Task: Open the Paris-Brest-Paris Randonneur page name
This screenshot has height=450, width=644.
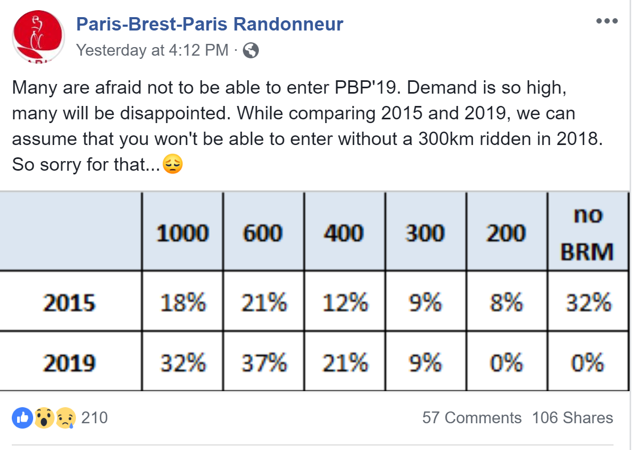Action: point(210,24)
